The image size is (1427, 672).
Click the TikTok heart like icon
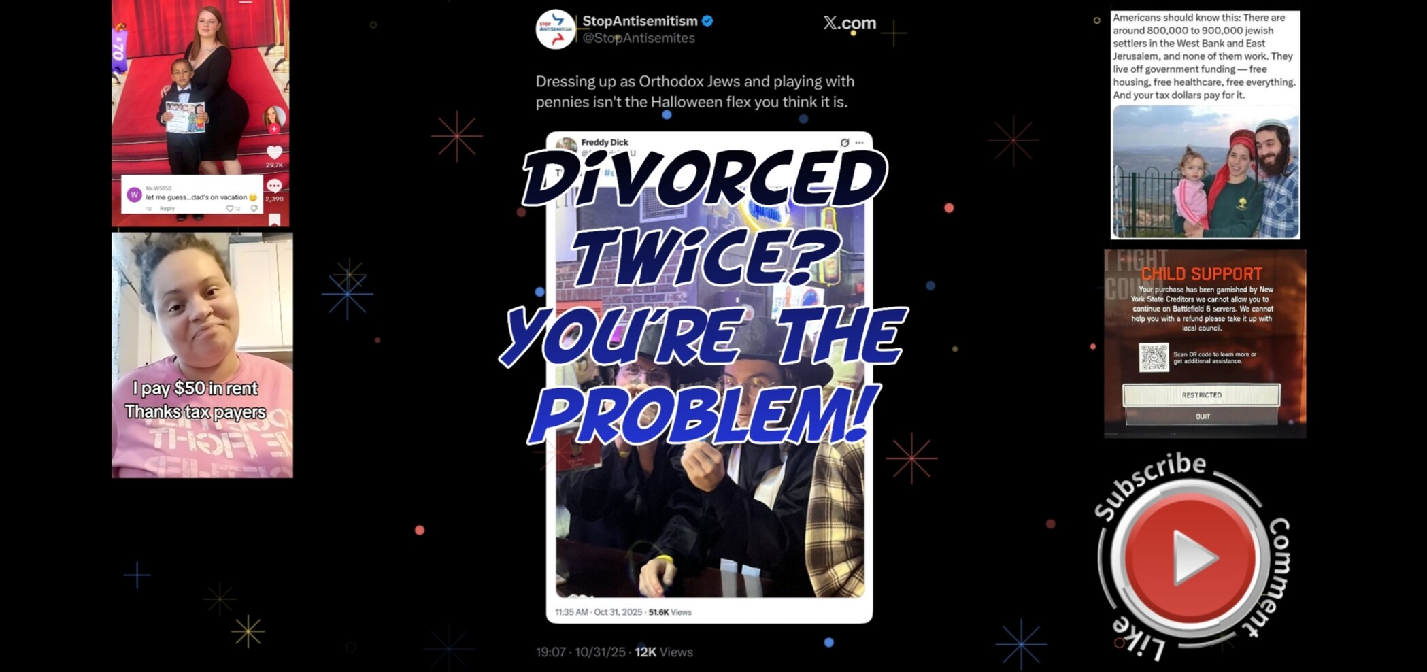(274, 152)
